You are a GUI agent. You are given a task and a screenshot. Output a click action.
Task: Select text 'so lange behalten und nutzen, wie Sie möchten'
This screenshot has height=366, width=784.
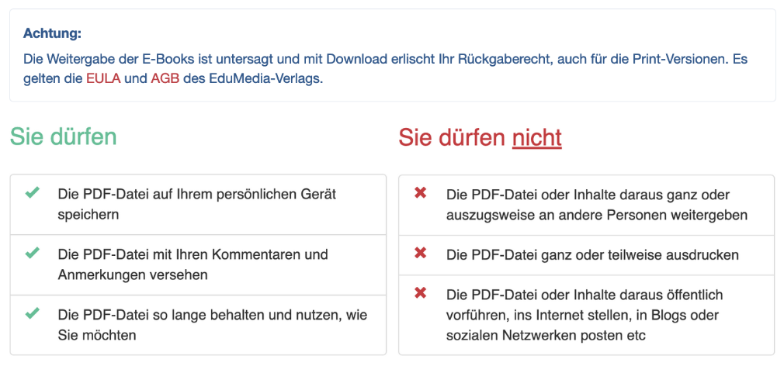coord(213,325)
